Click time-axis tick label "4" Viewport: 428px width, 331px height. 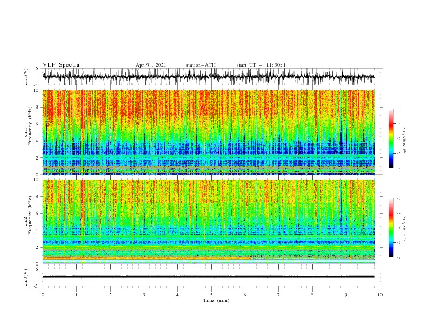click(177, 295)
